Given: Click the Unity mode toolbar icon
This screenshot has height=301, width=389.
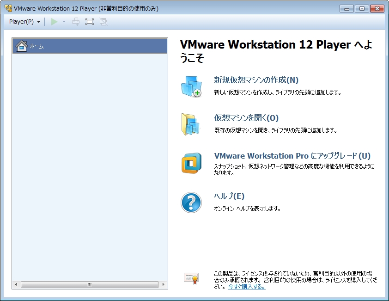Looking at the screenshot, I should pyautogui.click(x=103, y=22).
